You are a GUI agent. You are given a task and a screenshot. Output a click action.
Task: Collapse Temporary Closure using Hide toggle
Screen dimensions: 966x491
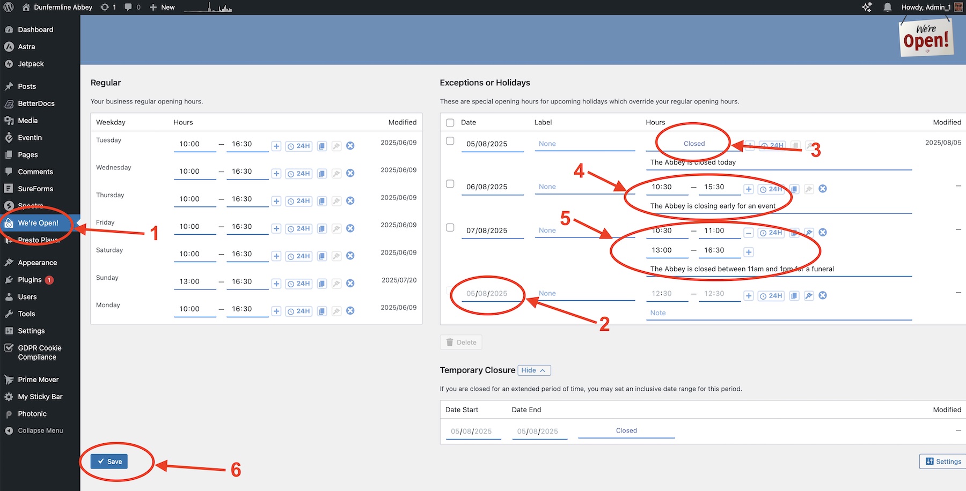(x=534, y=370)
